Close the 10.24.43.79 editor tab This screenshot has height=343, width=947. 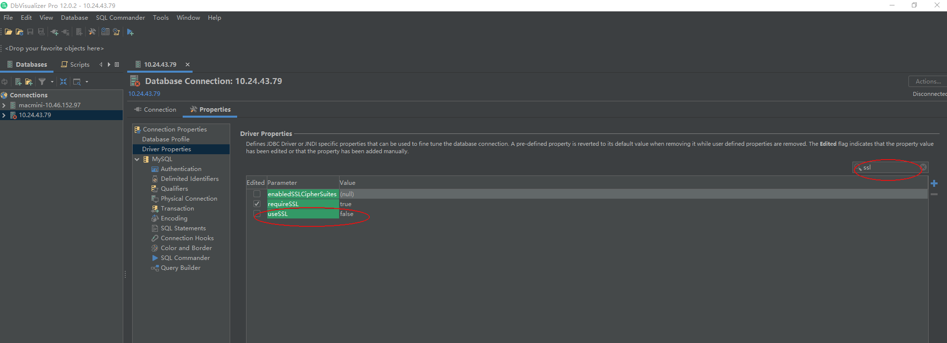click(x=188, y=64)
